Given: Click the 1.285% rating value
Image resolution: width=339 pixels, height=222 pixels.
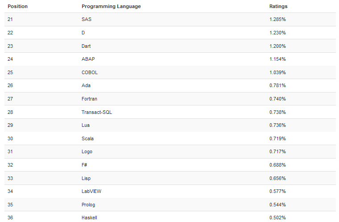Looking at the screenshot, I should [x=277, y=20].
